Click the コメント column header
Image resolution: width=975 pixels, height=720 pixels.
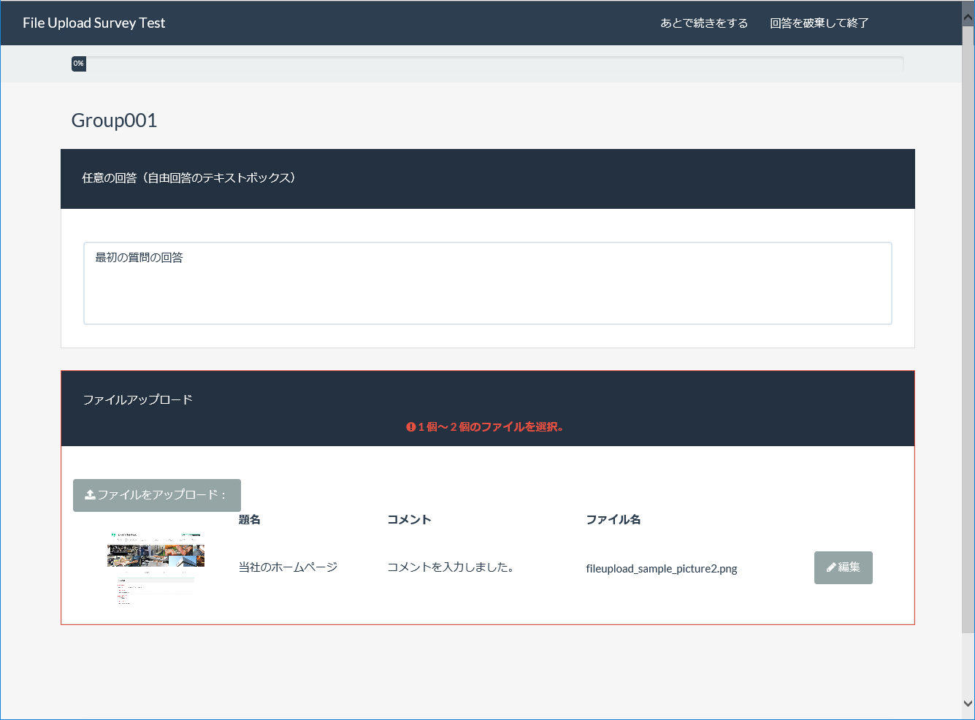click(409, 520)
